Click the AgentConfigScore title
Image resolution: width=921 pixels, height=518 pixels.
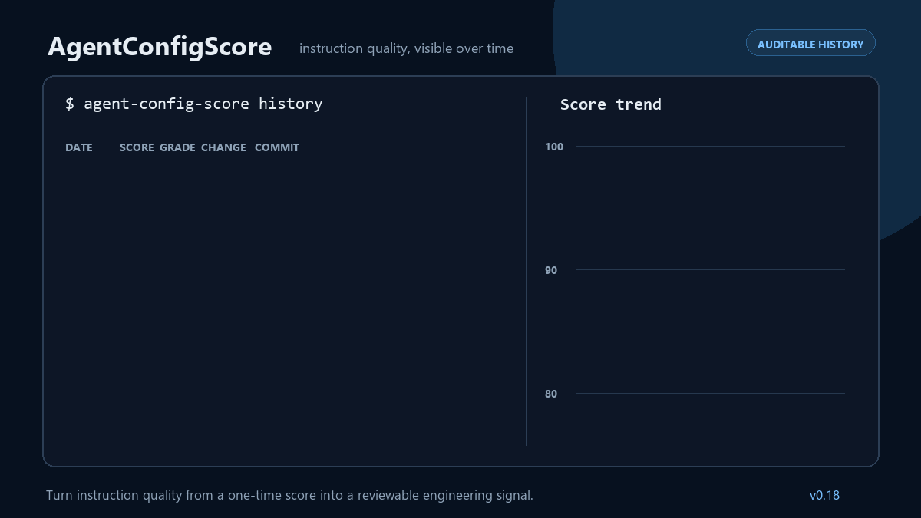[160, 47]
